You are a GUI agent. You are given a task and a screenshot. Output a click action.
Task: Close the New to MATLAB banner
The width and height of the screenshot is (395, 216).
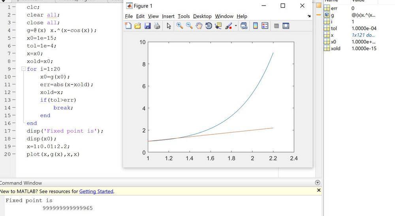[319, 190]
